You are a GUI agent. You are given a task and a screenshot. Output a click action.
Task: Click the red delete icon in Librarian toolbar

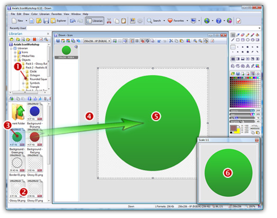click(35, 39)
